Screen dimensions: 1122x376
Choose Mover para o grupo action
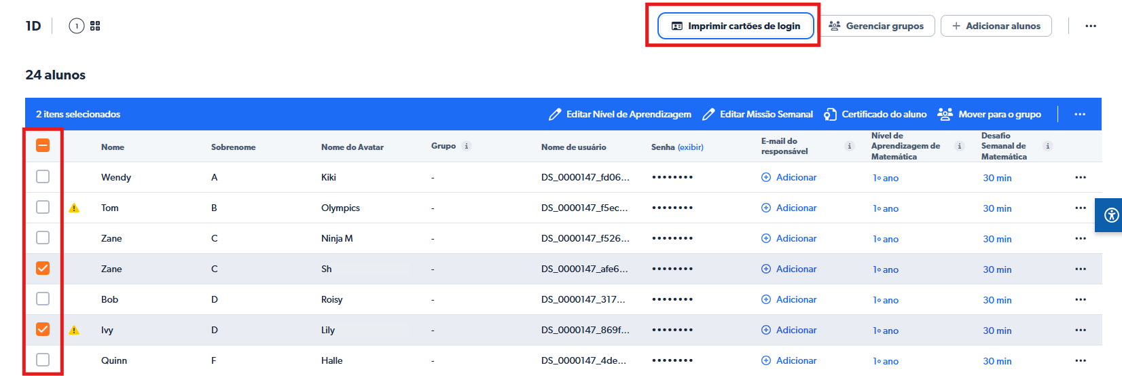tap(990, 114)
